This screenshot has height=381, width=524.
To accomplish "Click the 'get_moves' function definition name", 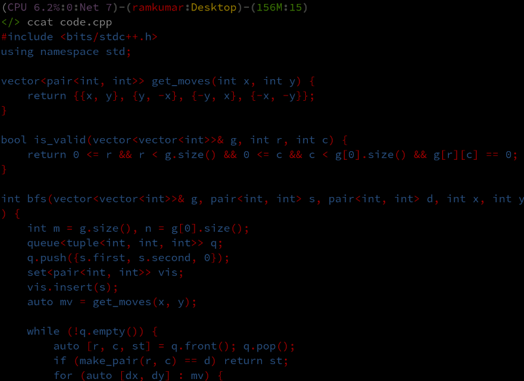I will (x=181, y=81).
